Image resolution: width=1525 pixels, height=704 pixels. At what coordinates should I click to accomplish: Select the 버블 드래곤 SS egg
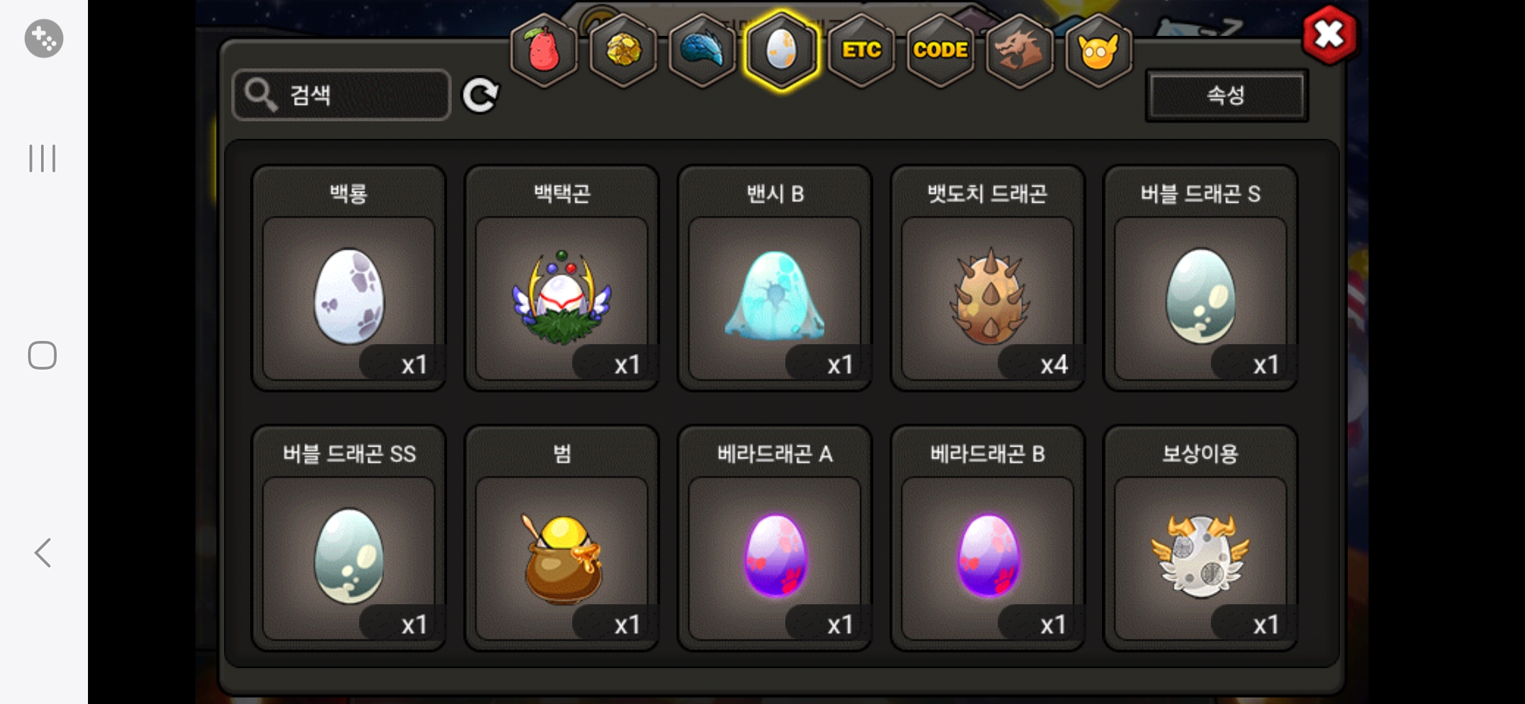[x=349, y=538]
